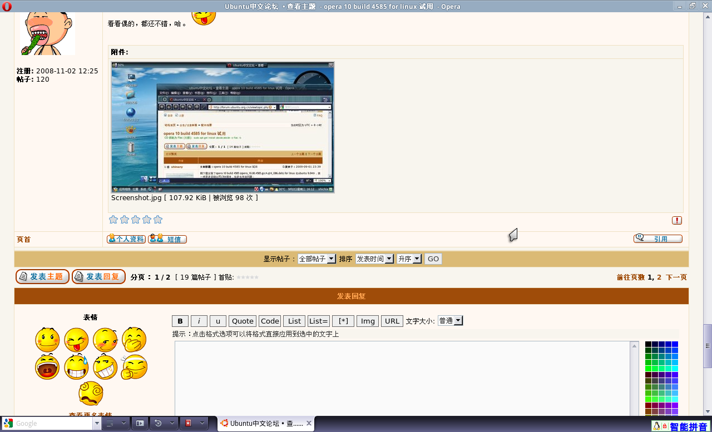Insert the headband fist-pump emoticon
The image size is (712, 432).
click(x=134, y=367)
